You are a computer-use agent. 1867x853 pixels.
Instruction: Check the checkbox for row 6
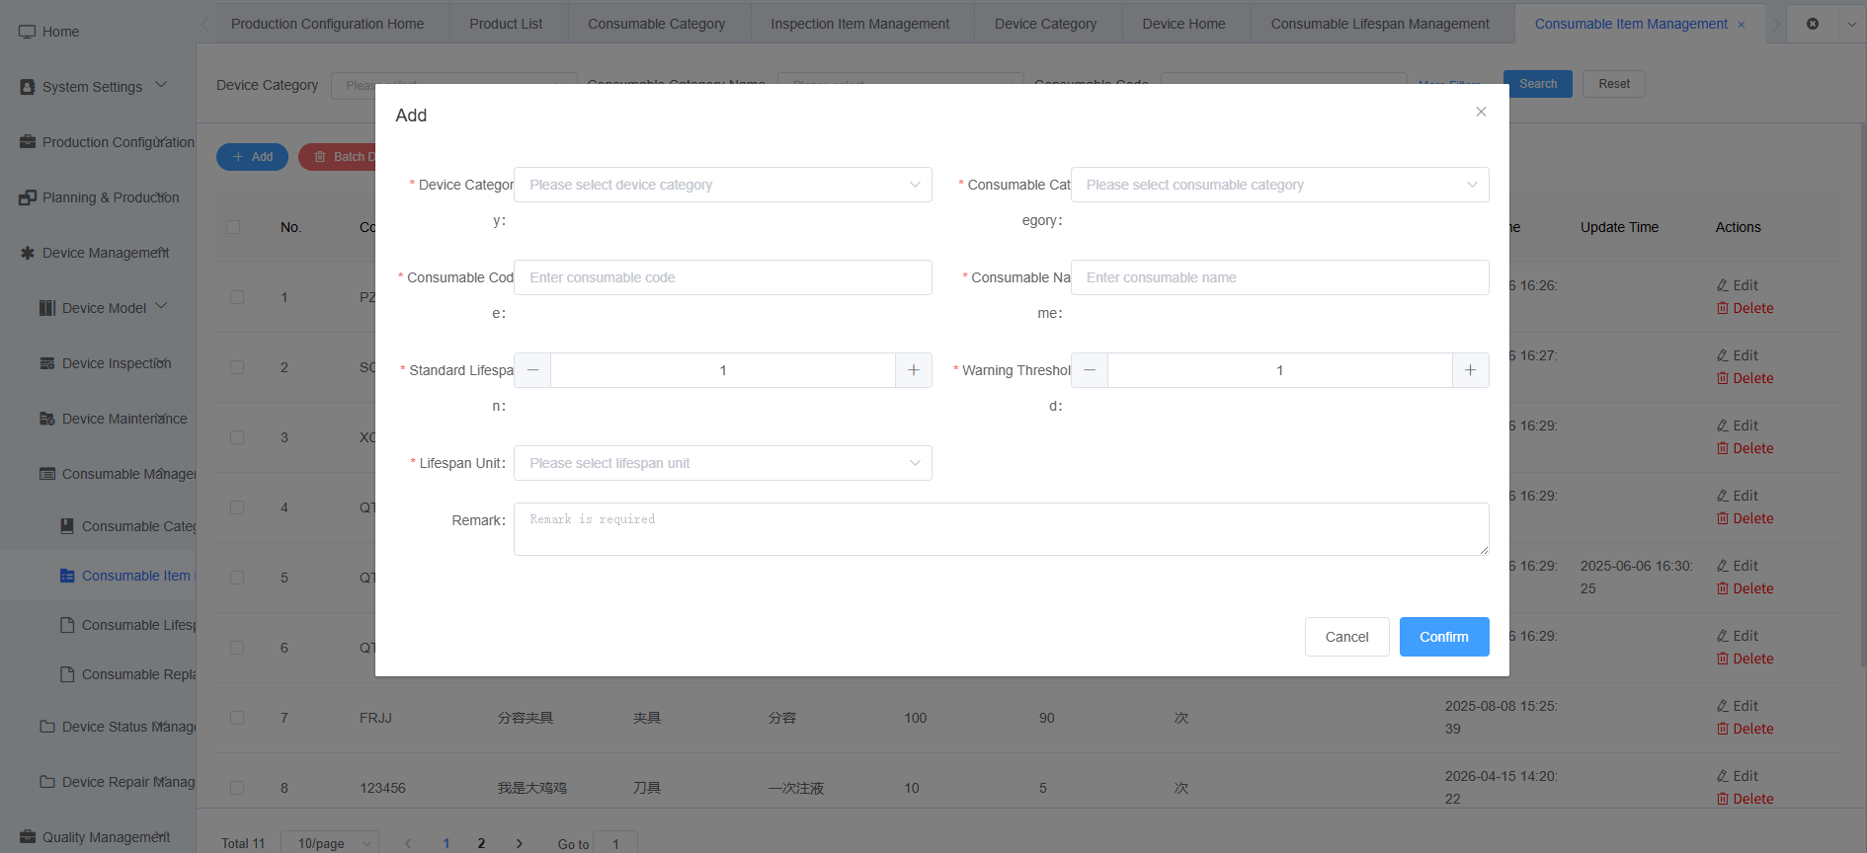237,648
